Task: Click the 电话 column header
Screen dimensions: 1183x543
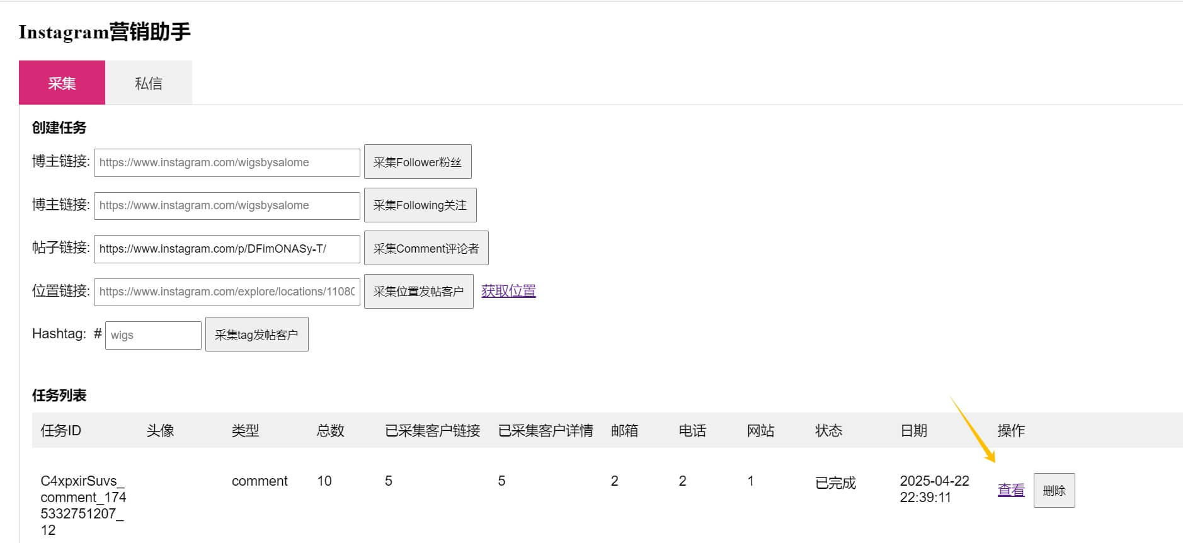Action: click(x=693, y=430)
